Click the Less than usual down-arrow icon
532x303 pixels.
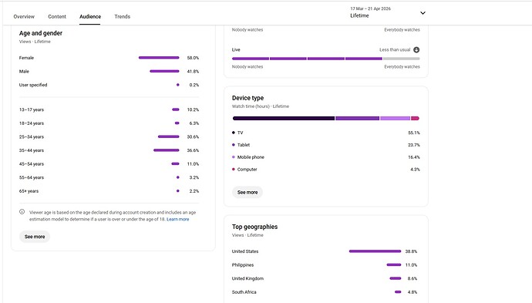coord(416,50)
